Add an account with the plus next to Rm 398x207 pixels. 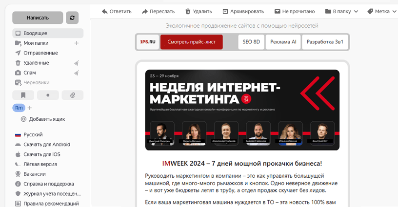[x=30, y=108]
